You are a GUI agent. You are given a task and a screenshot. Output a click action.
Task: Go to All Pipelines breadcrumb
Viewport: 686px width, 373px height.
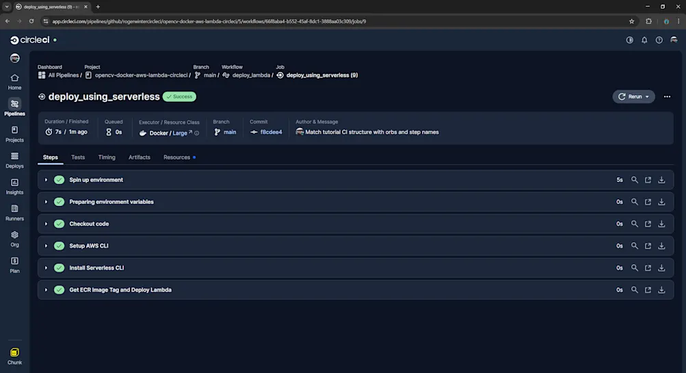60,75
